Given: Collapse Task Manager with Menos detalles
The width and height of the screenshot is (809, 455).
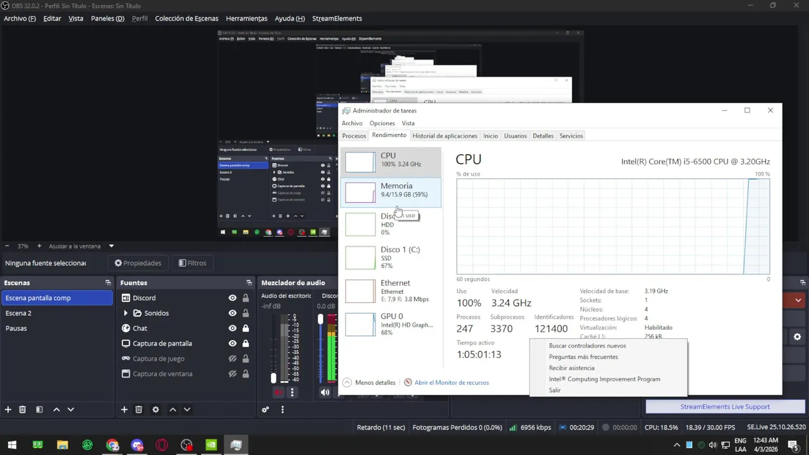Looking at the screenshot, I should (369, 382).
